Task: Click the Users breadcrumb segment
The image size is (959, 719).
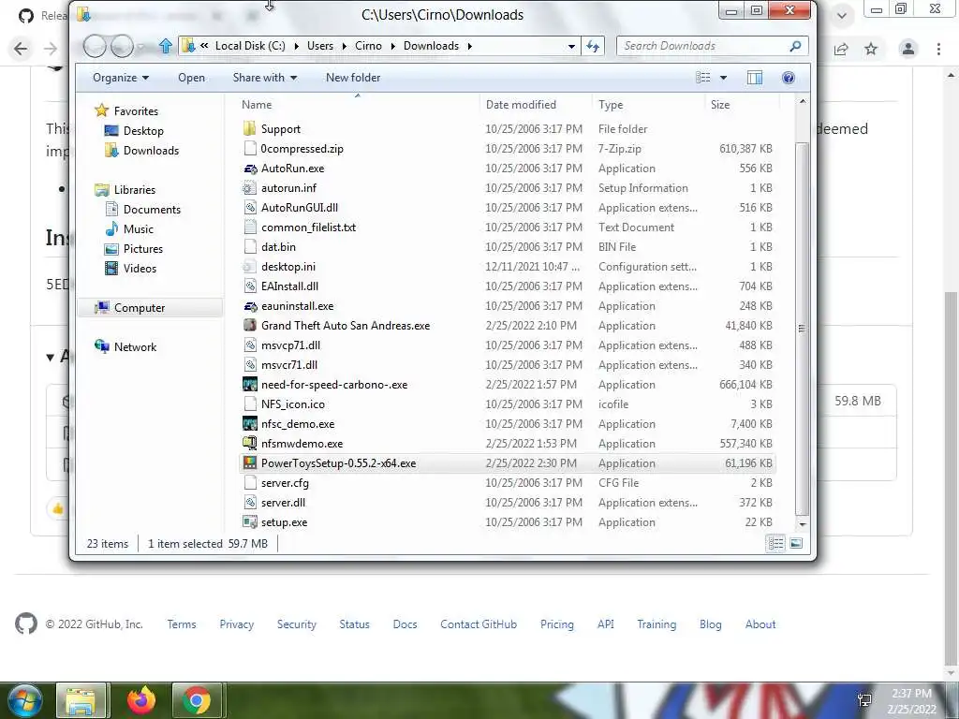Action: (320, 46)
